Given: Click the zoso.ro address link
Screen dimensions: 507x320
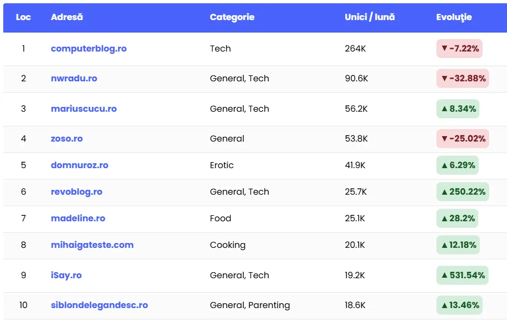Looking at the screenshot, I should pos(67,138).
